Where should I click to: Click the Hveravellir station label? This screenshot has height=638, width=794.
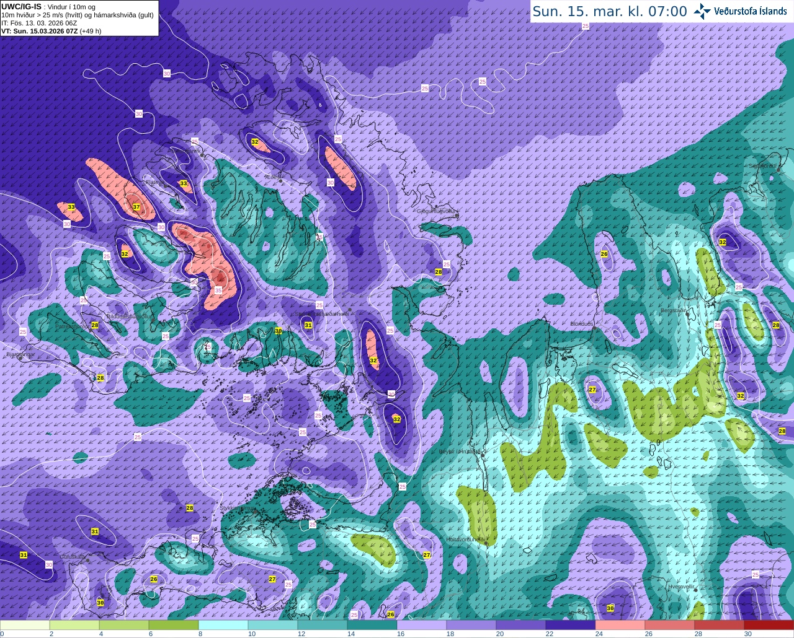[681, 586]
